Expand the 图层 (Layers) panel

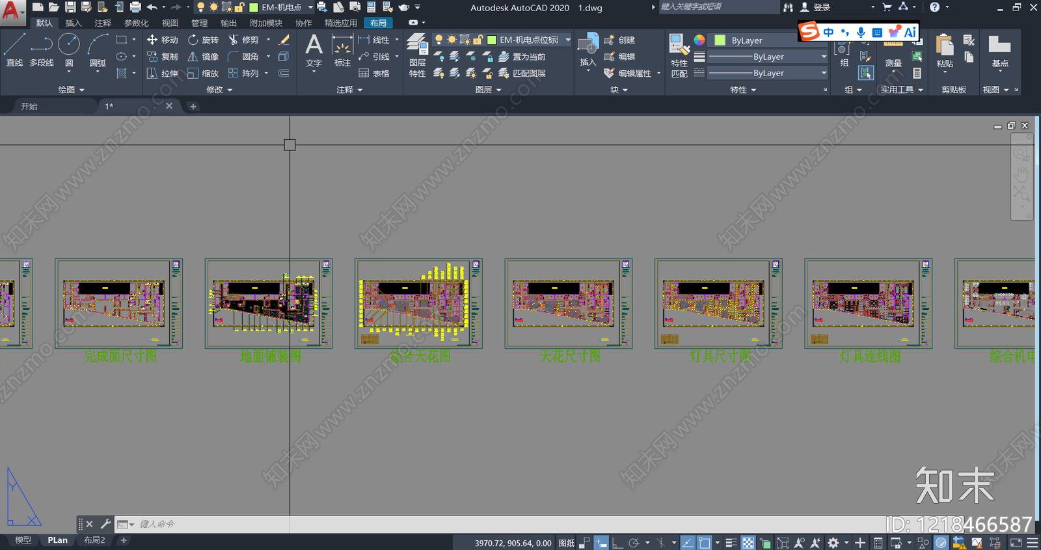[488, 90]
